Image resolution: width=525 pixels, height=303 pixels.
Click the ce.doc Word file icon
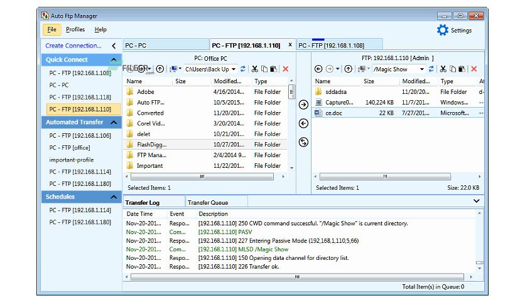(x=318, y=113)
